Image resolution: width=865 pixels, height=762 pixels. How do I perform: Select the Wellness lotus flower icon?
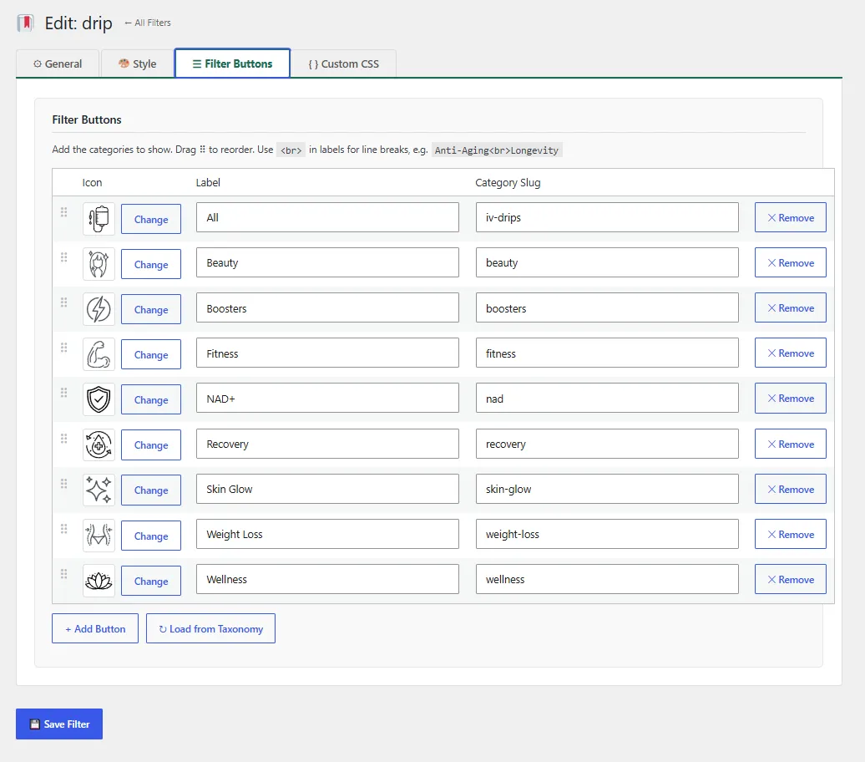(99, 581)
